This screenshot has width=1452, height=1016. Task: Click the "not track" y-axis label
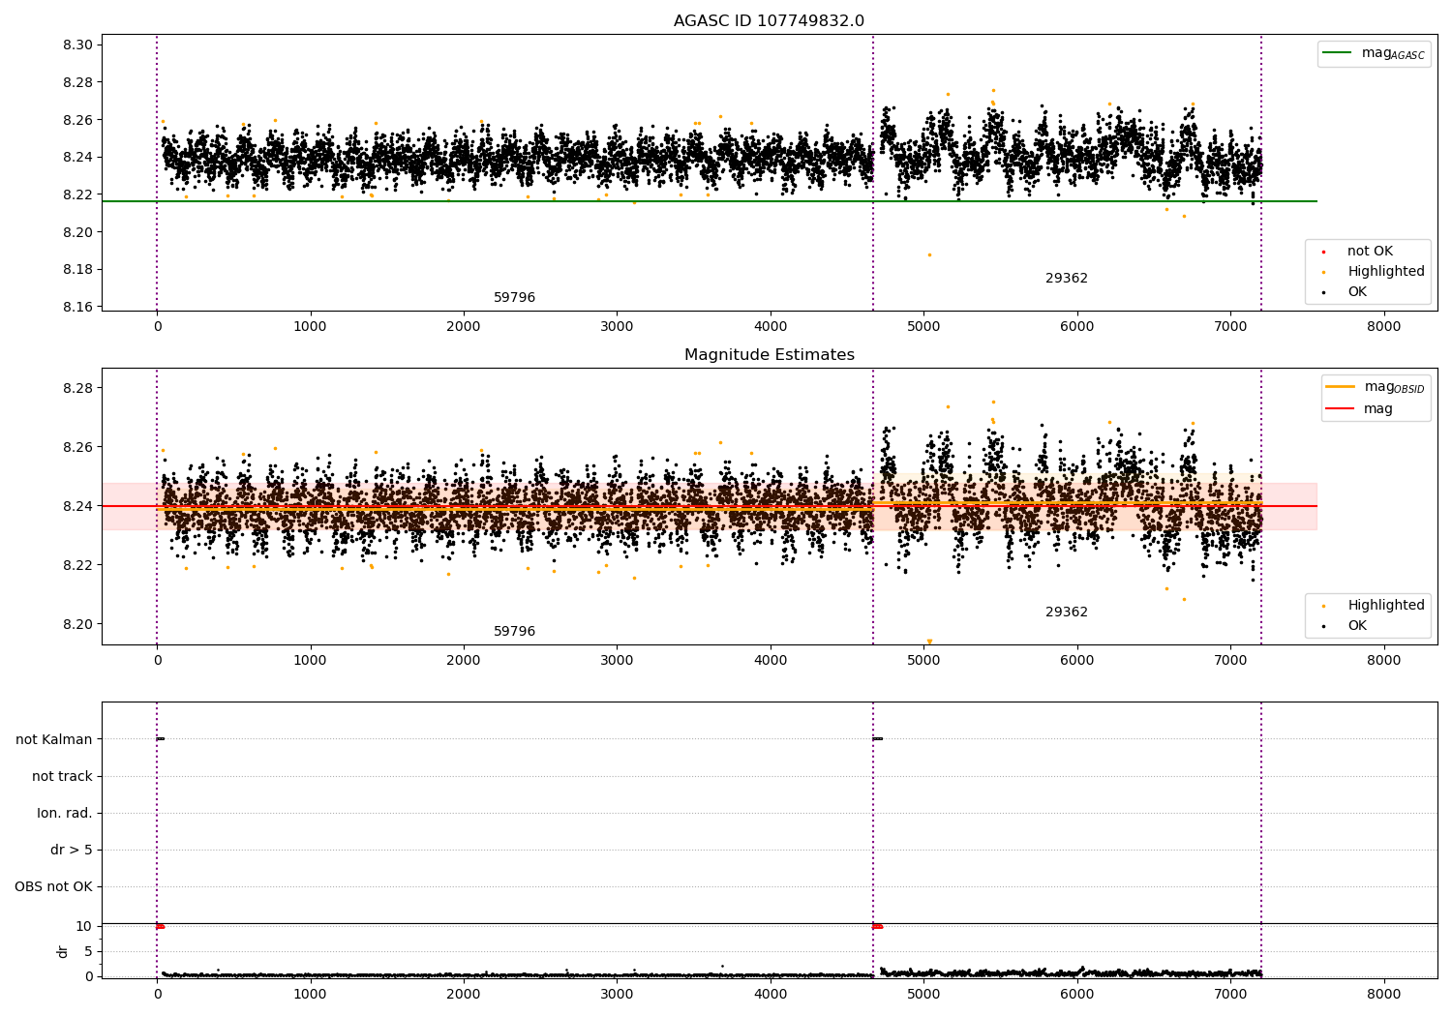pos(62,776)
